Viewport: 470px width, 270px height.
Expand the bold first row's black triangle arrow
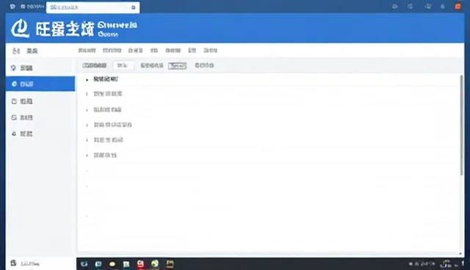point(87,80)
